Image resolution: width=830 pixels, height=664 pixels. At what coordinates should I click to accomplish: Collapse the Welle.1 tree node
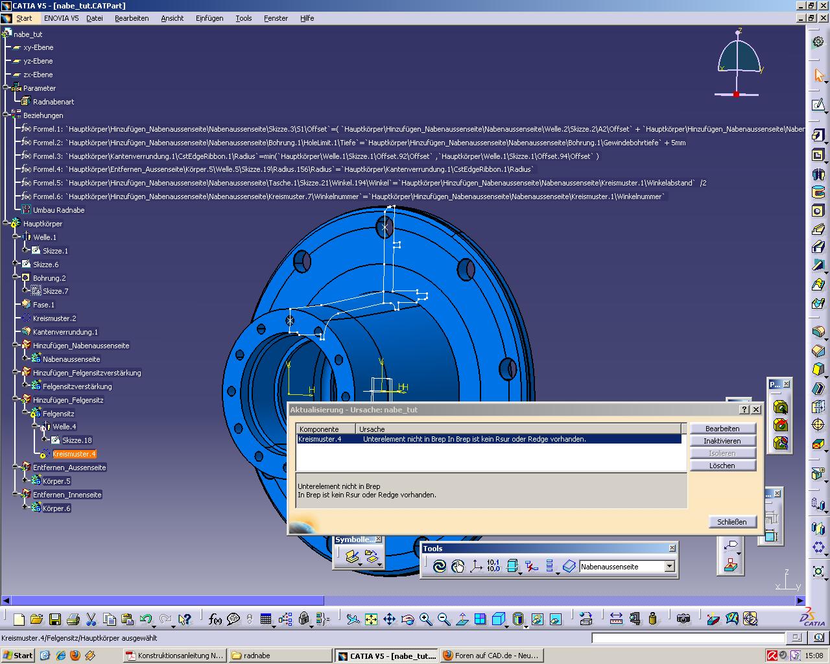point(16,237)
